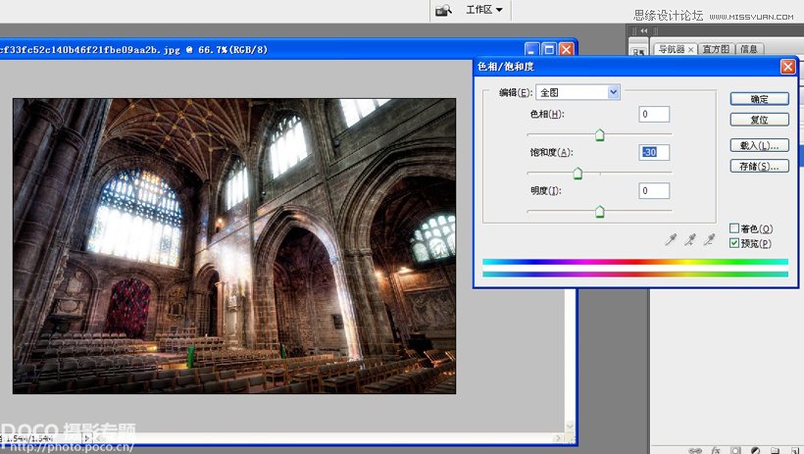Screen dimensions: 804x454
Task: Select the add-to-sample eyedropper tool
Action: click(690, 239)
